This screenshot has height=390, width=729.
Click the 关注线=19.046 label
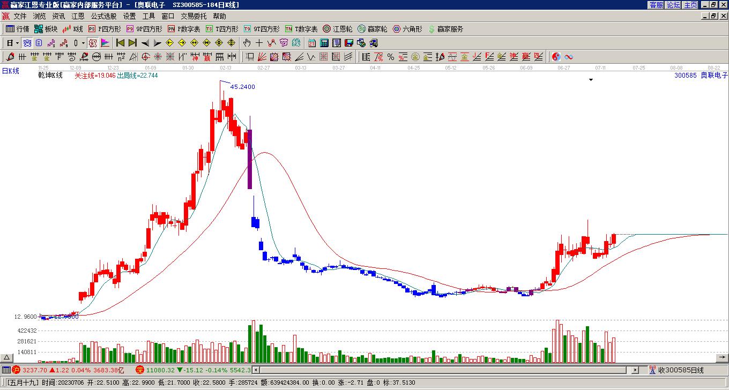click(x=95, y=76)
